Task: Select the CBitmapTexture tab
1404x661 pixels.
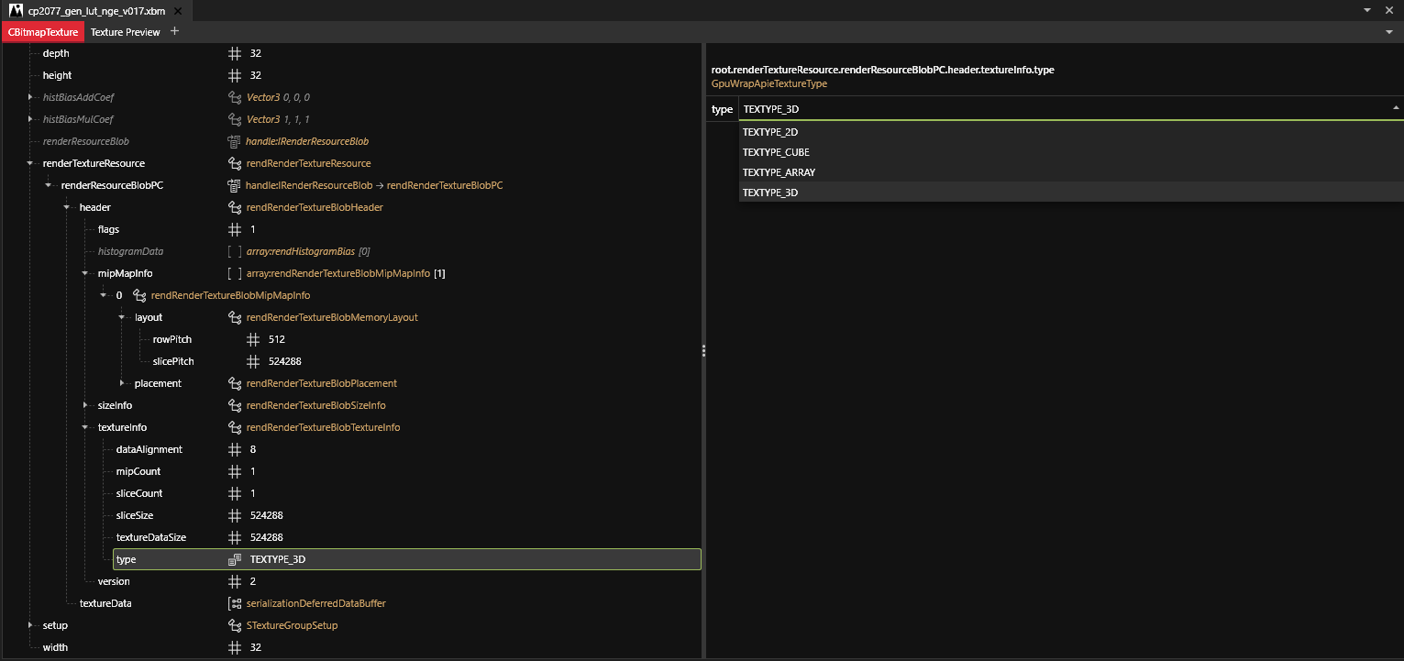Action: point(42,32)
